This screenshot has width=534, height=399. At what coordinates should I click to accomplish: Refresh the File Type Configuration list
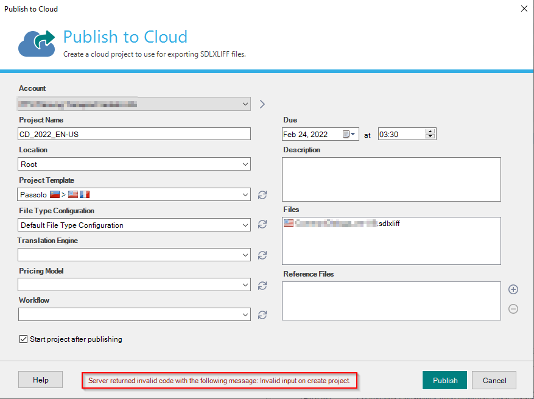pyautogui.click(x=262, y=225)
